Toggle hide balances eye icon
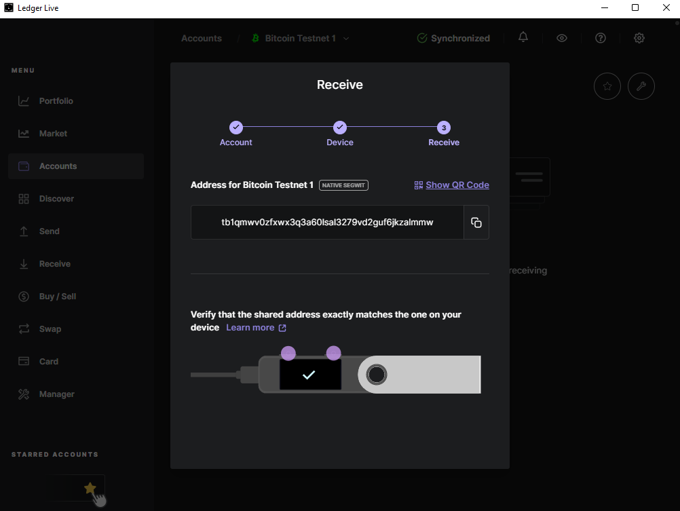The width and height of the screenshot is (680, 511). tap(561, 38)
